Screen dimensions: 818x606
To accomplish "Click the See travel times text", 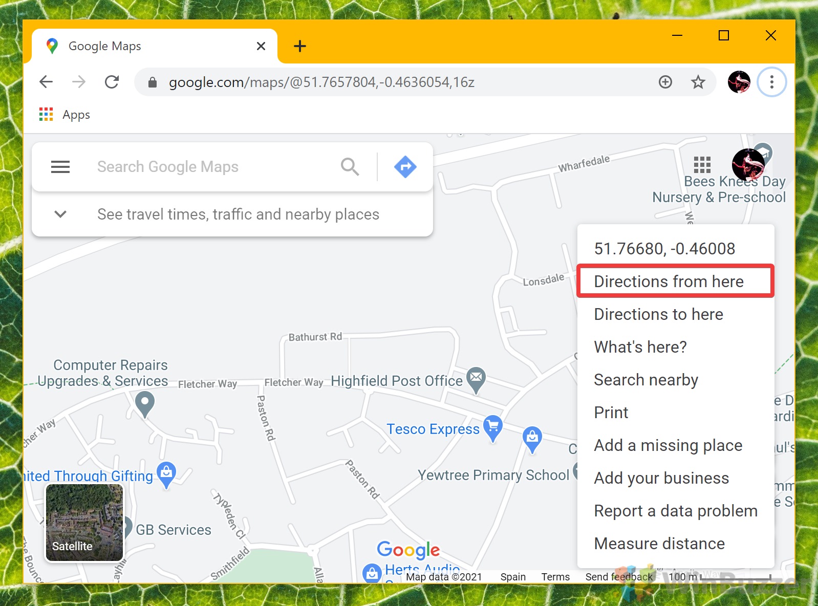I will pos(238,214).
